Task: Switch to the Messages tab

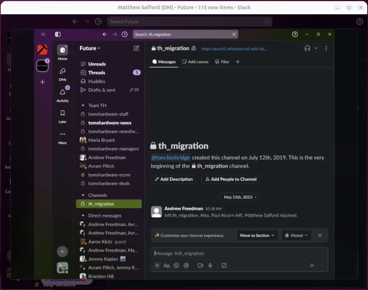Action: pyautogui.click(x=164, y=62)
